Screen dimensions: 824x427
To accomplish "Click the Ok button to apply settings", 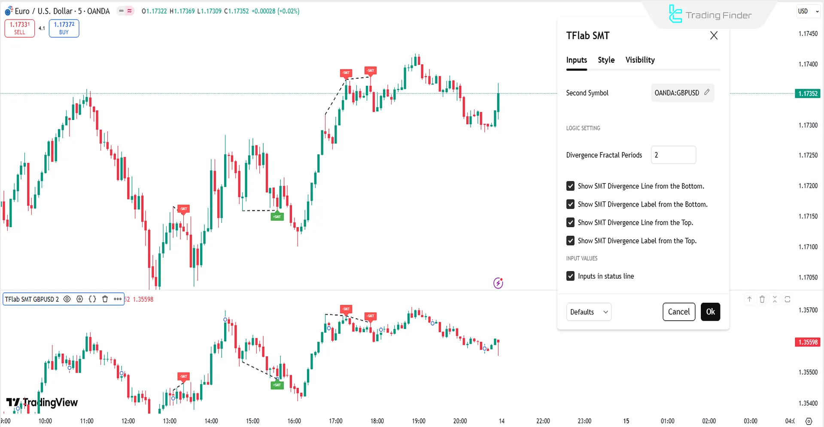I will (x=710, y=312).
